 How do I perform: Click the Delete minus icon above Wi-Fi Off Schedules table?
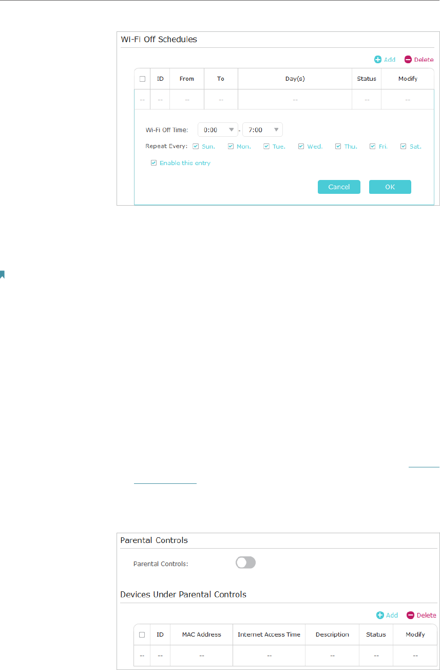point(408,60)
